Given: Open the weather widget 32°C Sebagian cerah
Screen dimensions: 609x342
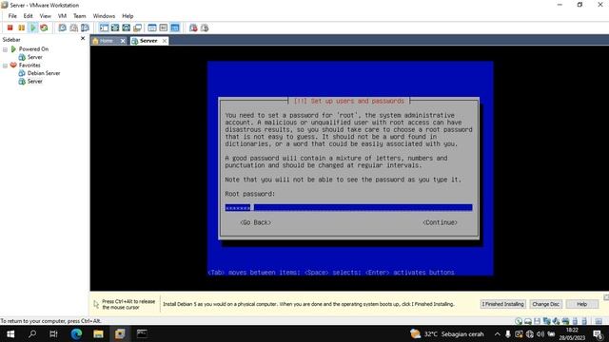Looking at the screenshot, I should (447, 333).
